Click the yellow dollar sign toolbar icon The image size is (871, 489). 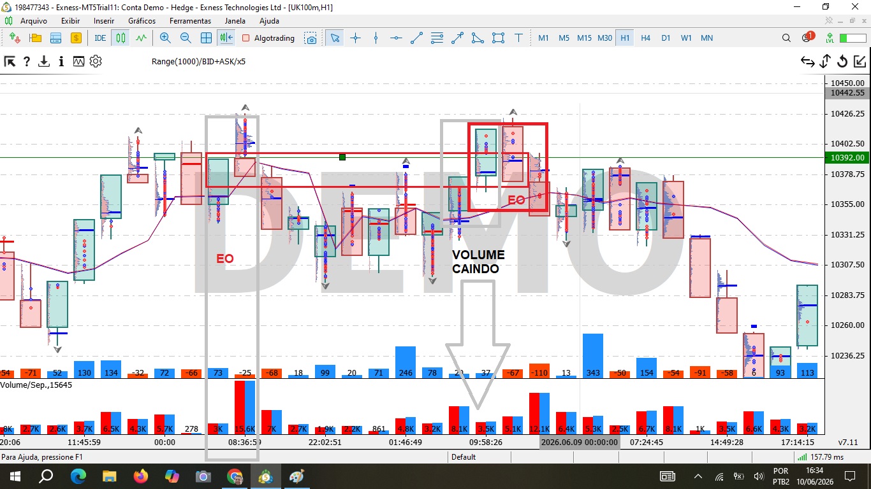click(x=77, y=38)
